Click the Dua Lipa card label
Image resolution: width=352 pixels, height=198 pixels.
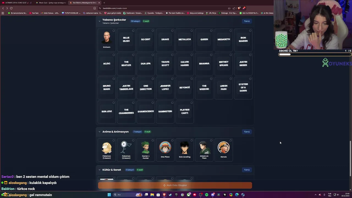(146, 64)
